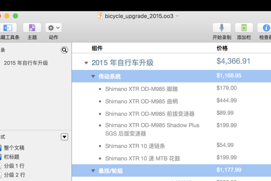Open the styles panel dropdown arrow button
Image resolution: width=271 pixels, height=181 pixels.
pos(64,137)
